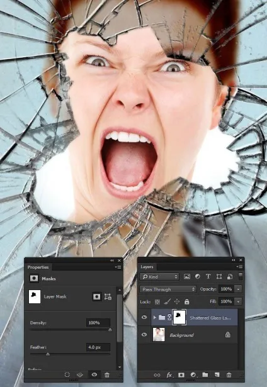267x387 pixels.
Task: Select the Properties panel tab
Action: click(x=38, y=267)
